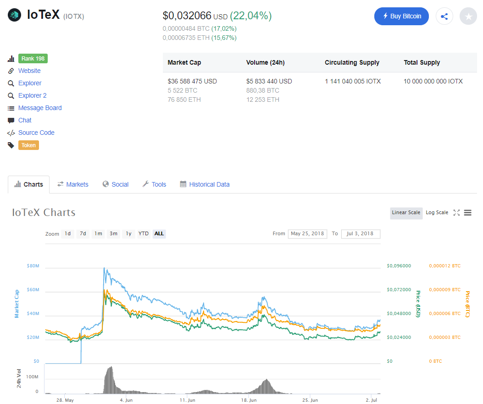483x404 pixels.
Task: Click the globe icon on Social tab
Action: [105, 184]
